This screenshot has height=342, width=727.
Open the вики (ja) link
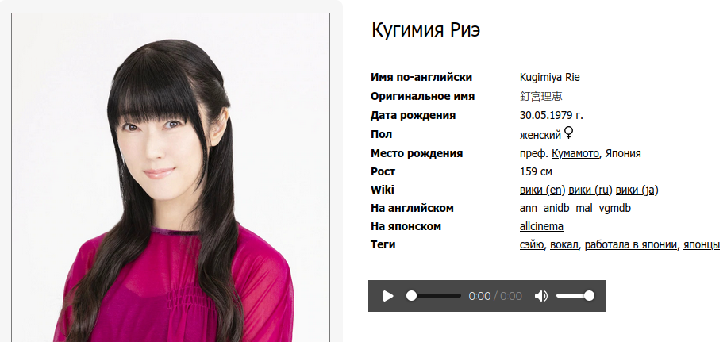(x=637, y=190)
